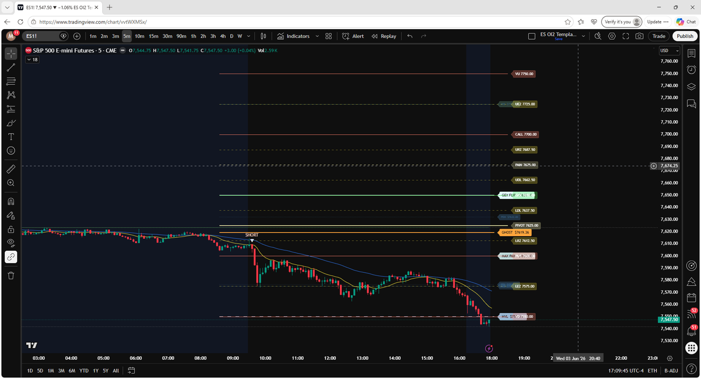Image resolution: width=701 pixels, height=379 pixels.
Task: Toggle magnet mode for drawings
Action: click(11, 202)
